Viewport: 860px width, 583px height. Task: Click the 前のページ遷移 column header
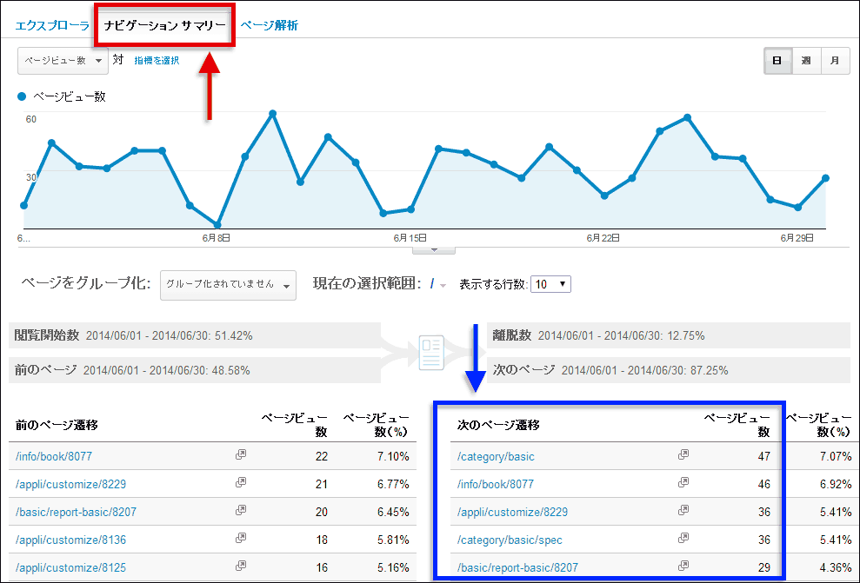(x=57, y=425)
